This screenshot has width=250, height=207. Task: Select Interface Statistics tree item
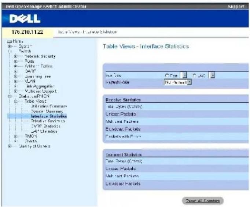[x=49, y=116]
